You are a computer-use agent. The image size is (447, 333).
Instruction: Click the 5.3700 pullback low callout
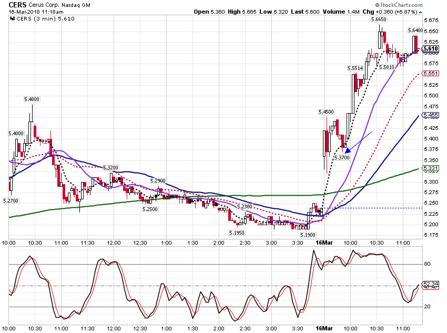coord(342,157)
